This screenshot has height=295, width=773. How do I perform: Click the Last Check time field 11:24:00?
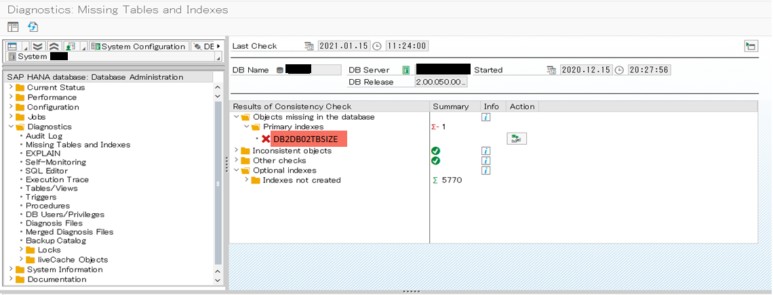[407, 46]
